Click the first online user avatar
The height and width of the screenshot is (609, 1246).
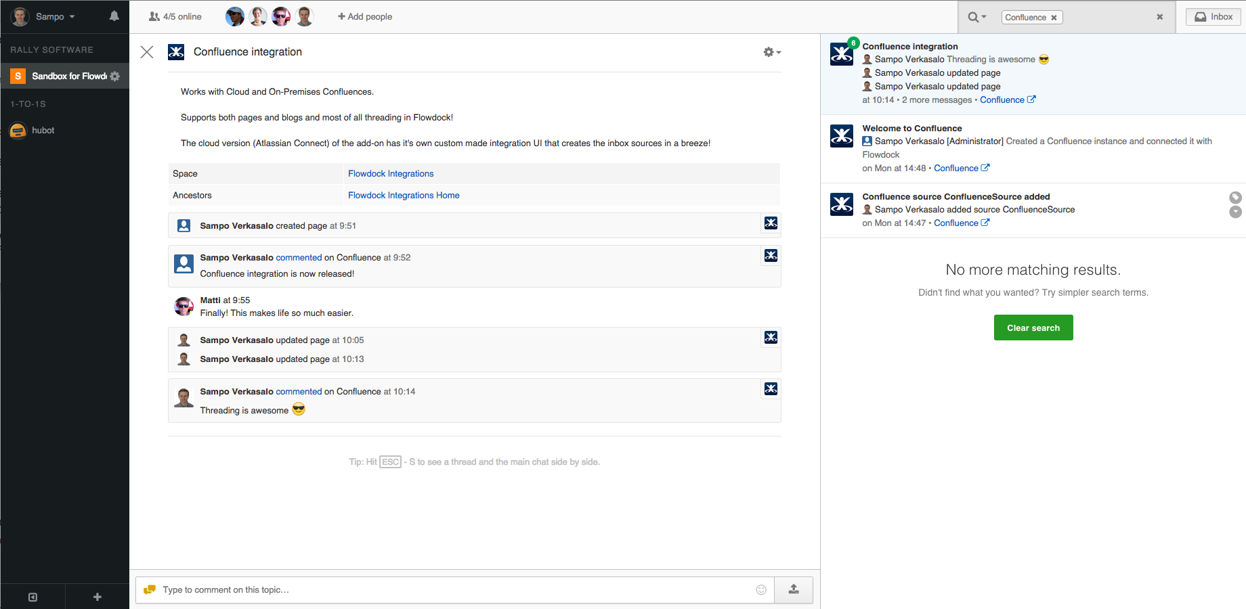pos(235,17)
